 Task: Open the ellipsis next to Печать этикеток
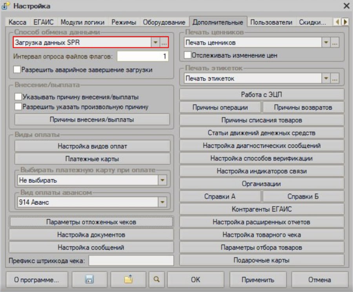[x=335, y=78]
